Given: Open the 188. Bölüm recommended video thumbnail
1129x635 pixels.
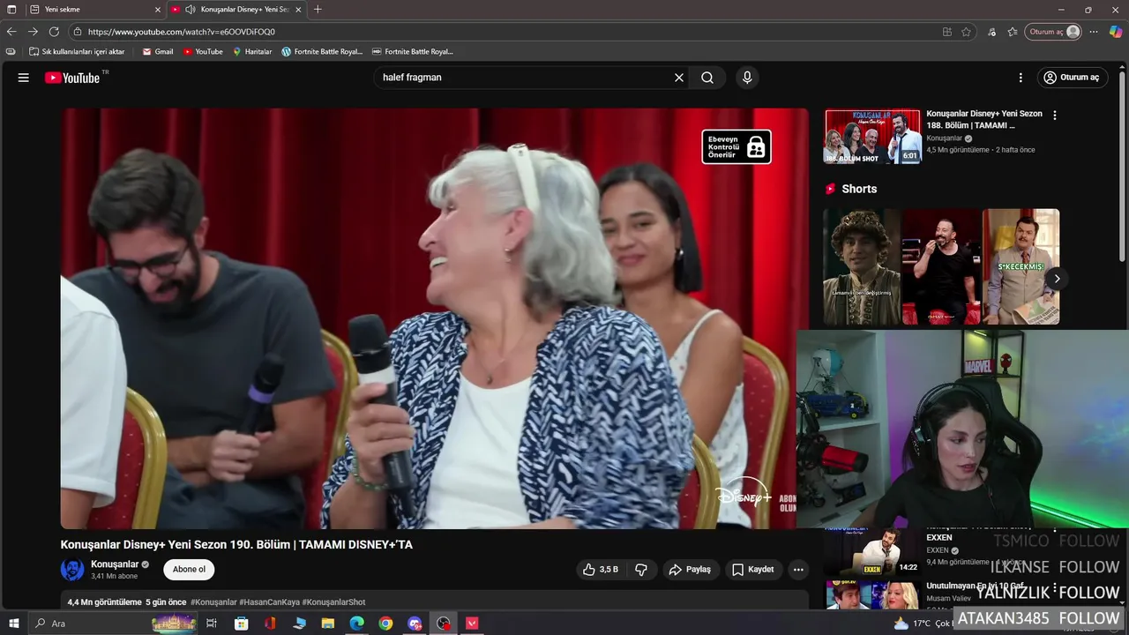Looking at the screenshot, I should [x=872, y=137].
